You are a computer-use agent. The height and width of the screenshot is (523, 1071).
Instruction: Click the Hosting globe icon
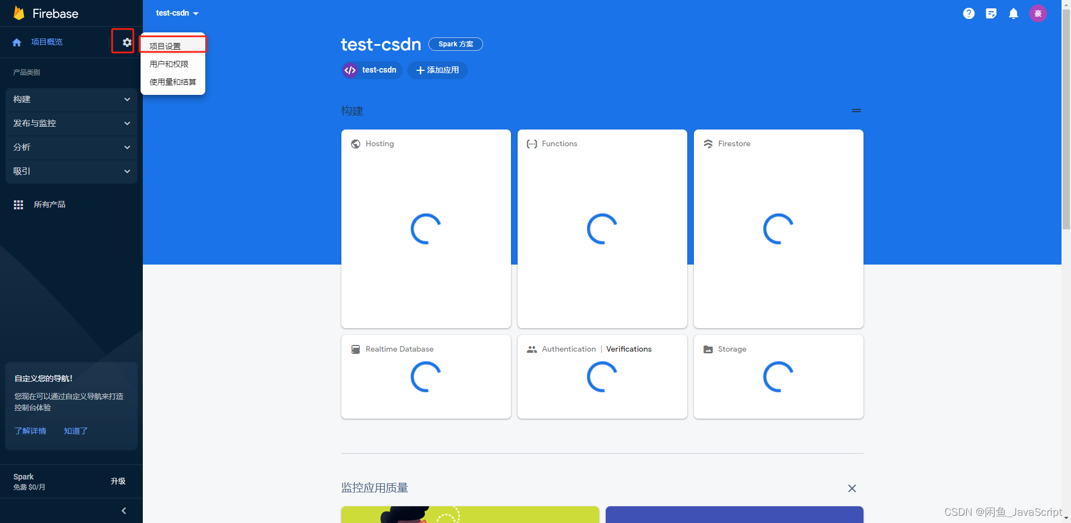click(x=355, y=144)
